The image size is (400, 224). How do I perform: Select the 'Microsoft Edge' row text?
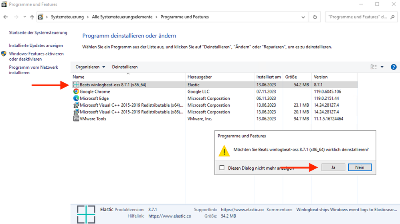pos(94,98)
